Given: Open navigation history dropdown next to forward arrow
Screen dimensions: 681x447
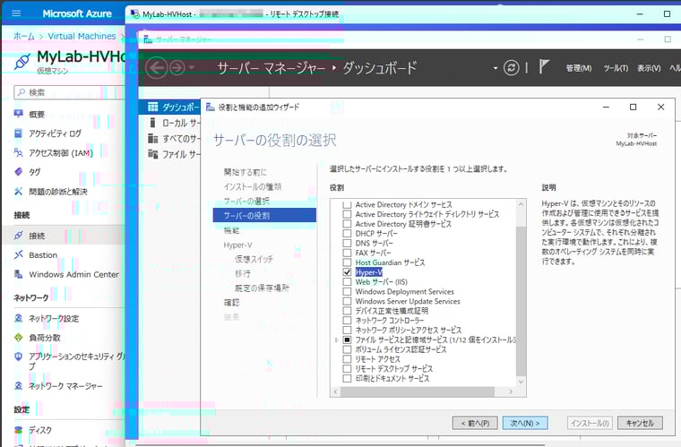Looking at the screenshot, I should [x=191, y=68].
